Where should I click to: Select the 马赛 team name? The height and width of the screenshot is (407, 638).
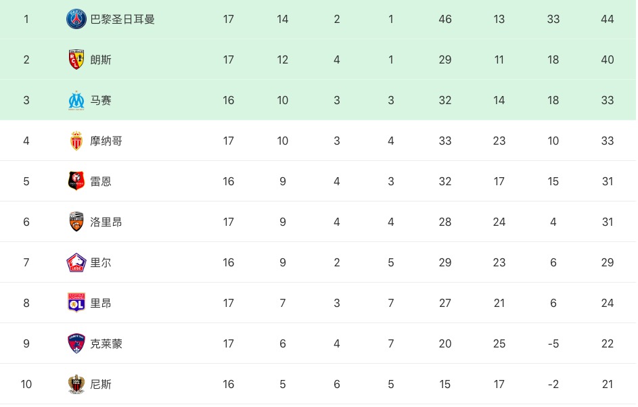tap(101, 100)
